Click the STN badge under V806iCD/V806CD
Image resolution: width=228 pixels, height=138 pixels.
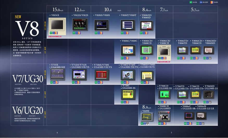(192, 58)
